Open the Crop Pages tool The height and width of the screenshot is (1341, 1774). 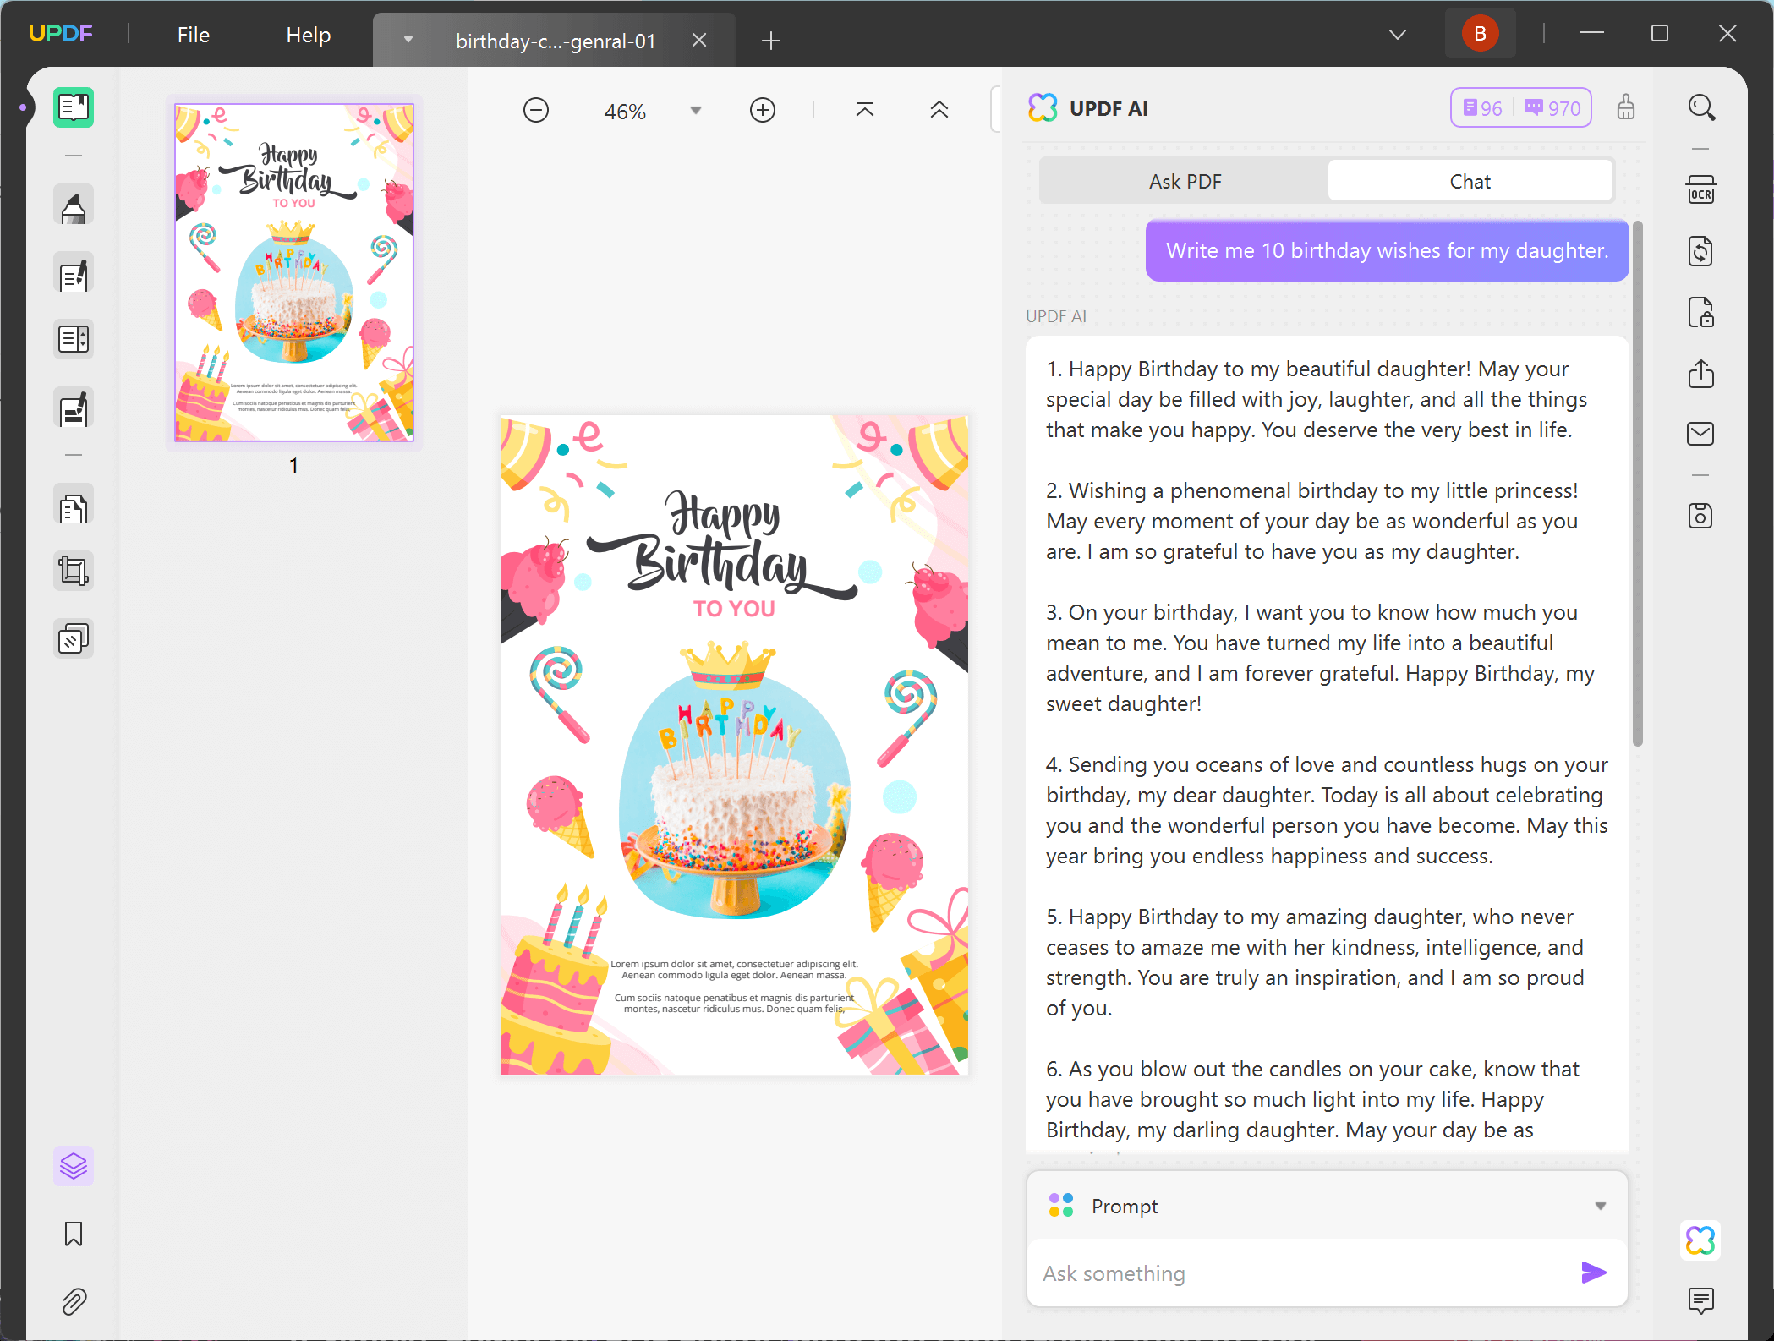(x=74, y=571)
